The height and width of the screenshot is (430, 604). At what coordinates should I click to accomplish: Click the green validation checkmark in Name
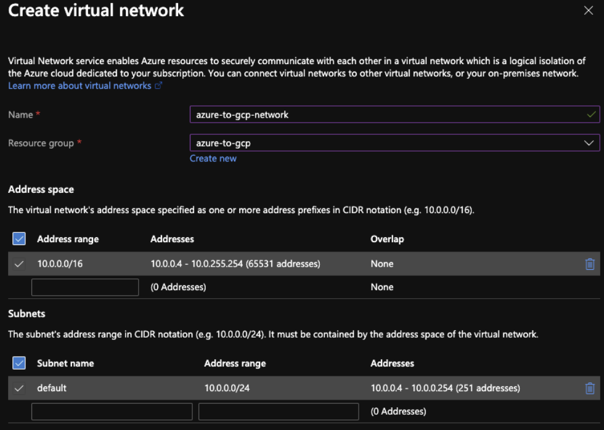coord(592,115)
